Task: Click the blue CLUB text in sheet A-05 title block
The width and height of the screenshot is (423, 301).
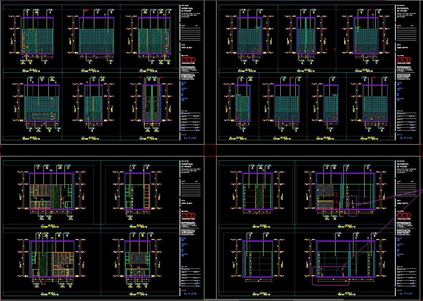Action: pyautogui.click(x=399, y=83)
